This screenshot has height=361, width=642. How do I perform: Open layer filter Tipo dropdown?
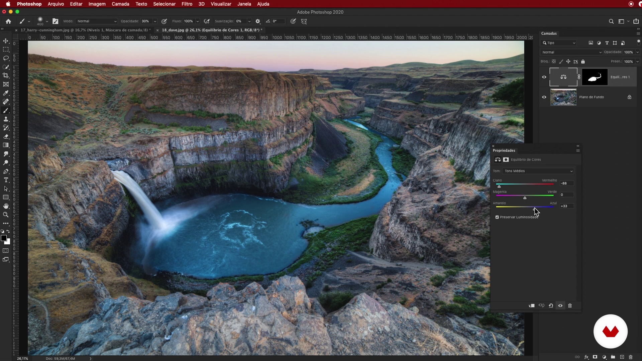click(x=558, y=43)
